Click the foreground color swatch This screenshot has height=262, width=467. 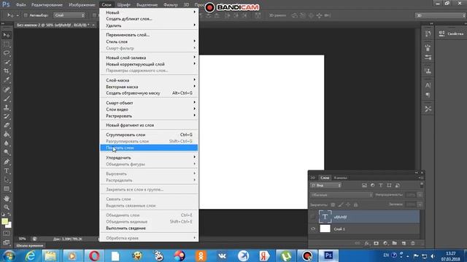click(x=4, y=221)
